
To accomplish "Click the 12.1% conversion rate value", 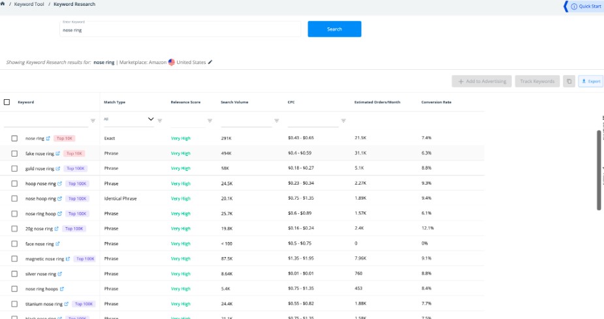I will tap(428, 228).
